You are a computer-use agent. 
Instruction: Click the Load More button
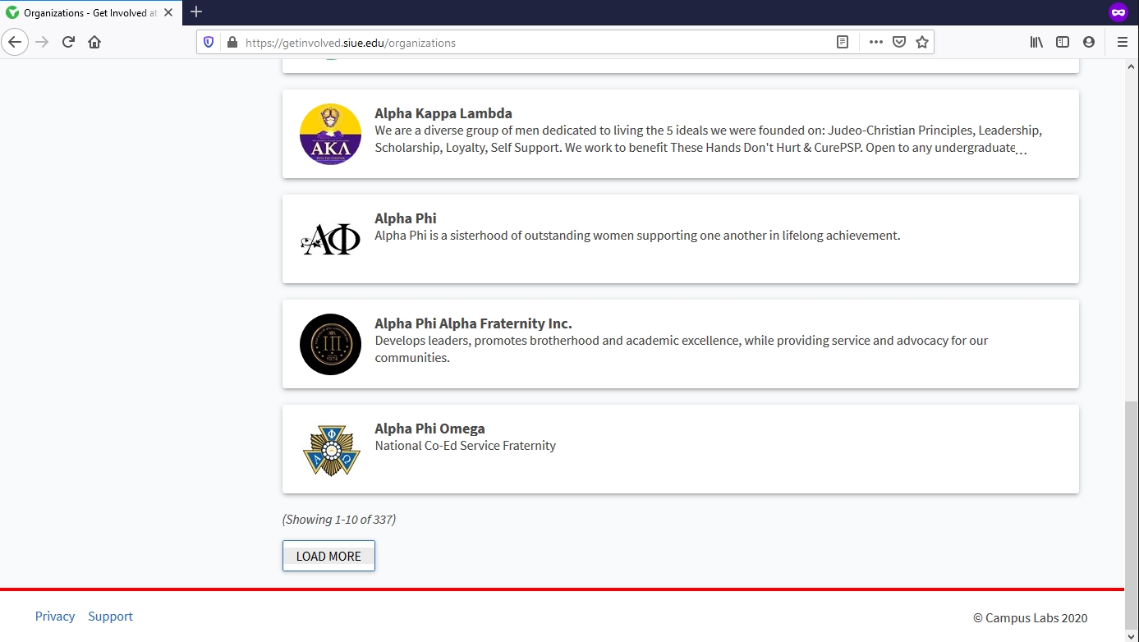pyautogui.click(x=328, y=556)
